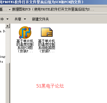Viewport: 107px width, 103px height.
Task: Click the 基于单片机的温度控制系统电路图 file name
Action: pyautogui.click(x=46, y=46)
